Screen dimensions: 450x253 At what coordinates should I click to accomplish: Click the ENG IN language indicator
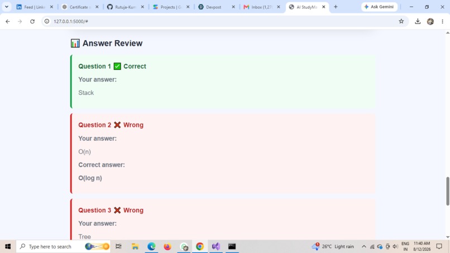(x=405, y=246)
